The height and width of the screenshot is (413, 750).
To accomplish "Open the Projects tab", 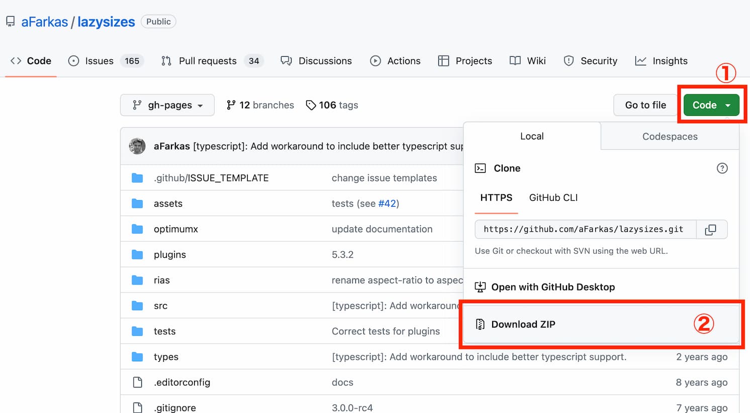I will point(465,61).
